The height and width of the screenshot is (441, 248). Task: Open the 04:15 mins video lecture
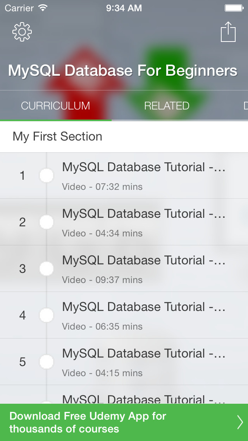(x=143, y=362)
